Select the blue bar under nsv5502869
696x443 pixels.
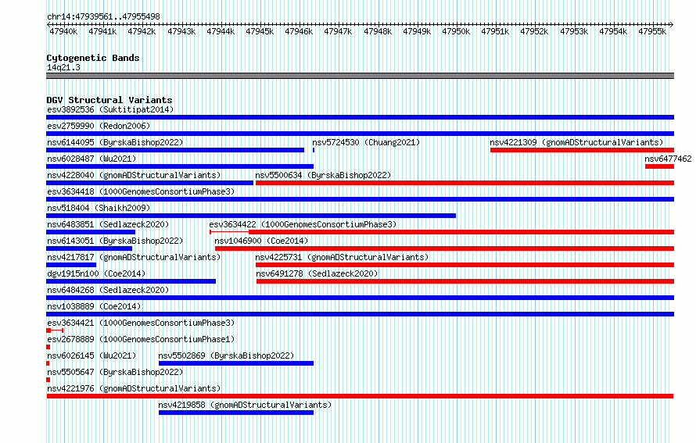(236, 363)
